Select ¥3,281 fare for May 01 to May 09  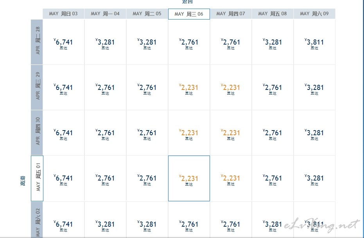[x=314, y=178]
